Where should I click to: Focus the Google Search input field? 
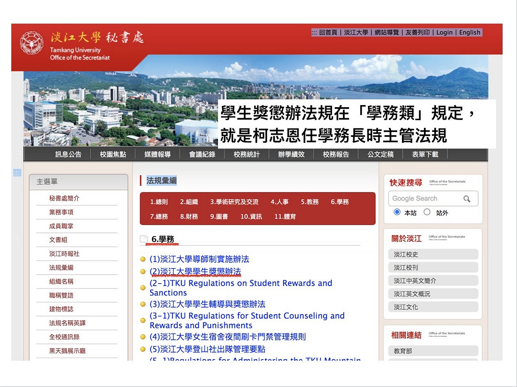pos(433,198)
